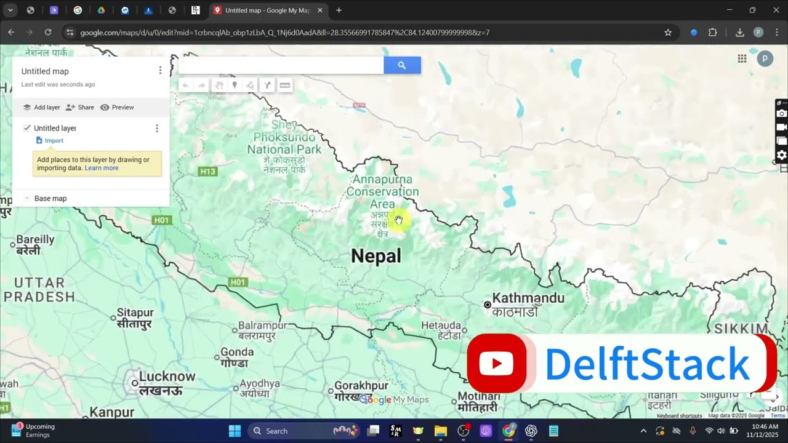Viewport: 788px width, 443px height.
Task: Open the Chrome extensions puzzle icon
Action: pos(713,33)
